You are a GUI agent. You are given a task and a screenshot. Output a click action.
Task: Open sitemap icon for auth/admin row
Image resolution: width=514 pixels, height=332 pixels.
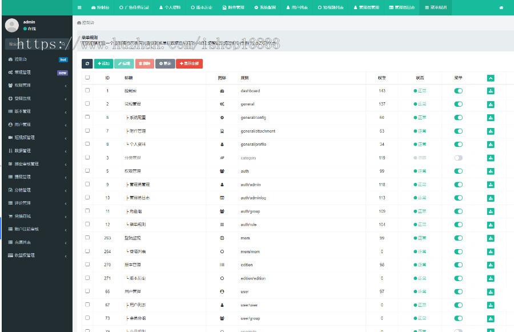491,185
